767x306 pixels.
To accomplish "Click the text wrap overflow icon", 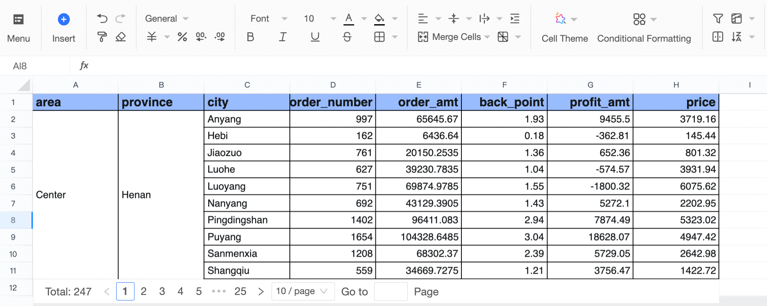I will point(484,18).
